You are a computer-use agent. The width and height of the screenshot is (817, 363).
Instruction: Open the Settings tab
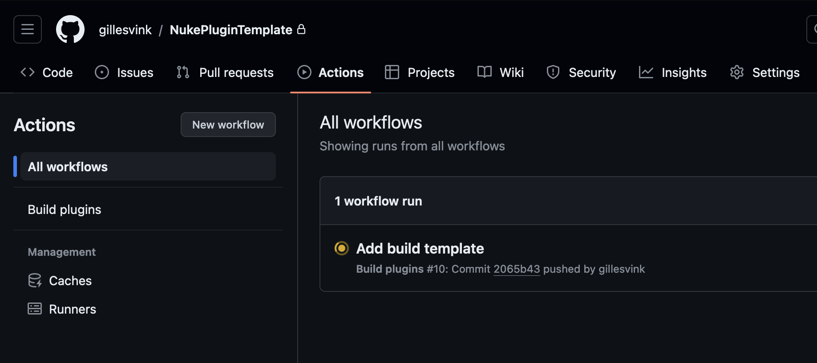click(764, 73)
